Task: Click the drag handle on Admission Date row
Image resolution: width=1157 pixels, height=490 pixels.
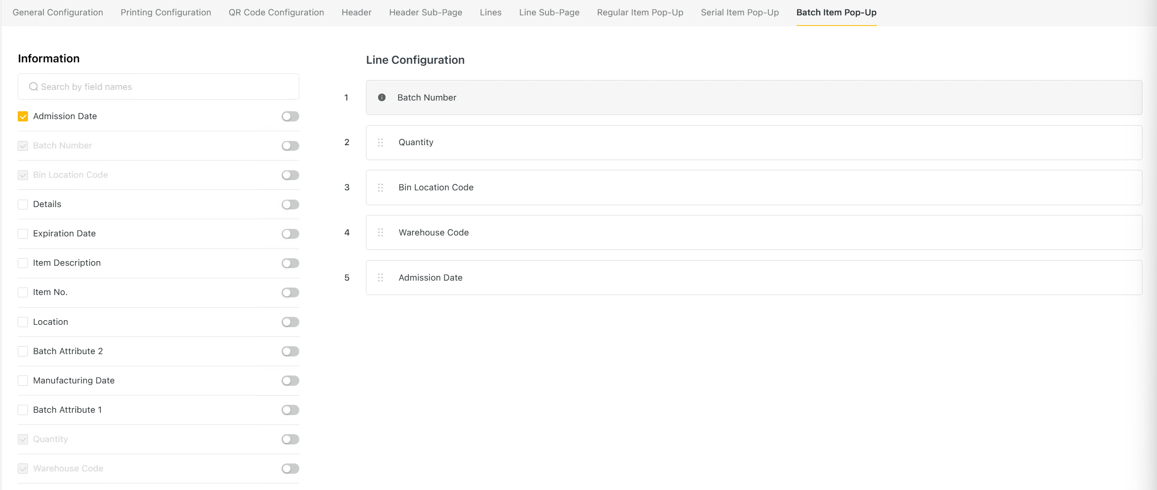Action: pyautogui.click(x=380, y=277)
